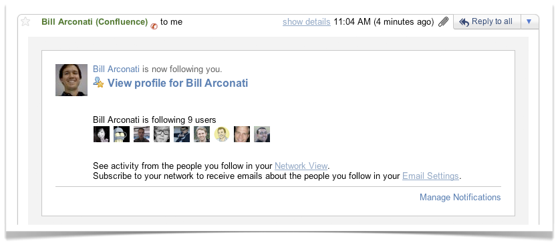Click the last followed user avatar
This screenshot has width=560, height=245.
[262, 134]
